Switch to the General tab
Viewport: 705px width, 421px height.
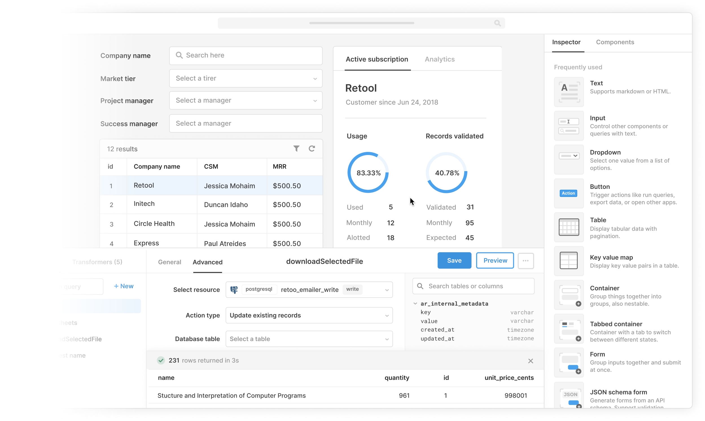[170, 262]
